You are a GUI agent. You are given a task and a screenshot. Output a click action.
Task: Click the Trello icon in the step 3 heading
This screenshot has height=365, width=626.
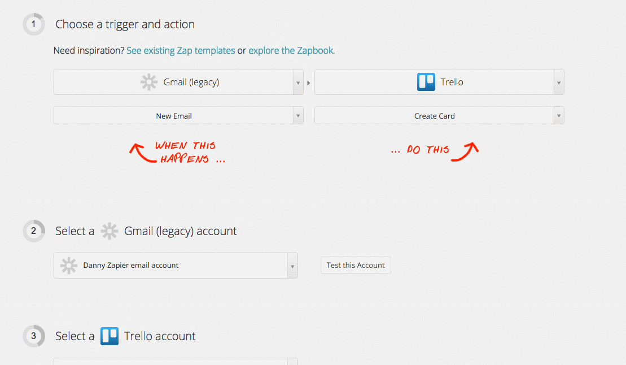click(110, 336)
